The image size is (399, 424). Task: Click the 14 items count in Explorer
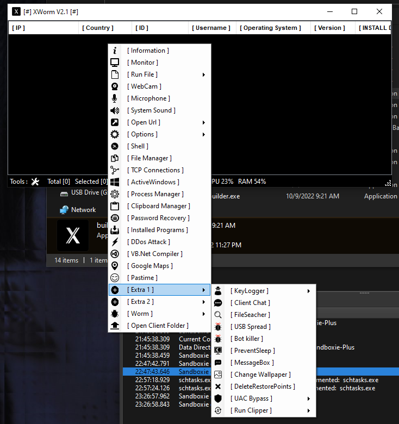[x=66, y=260]
